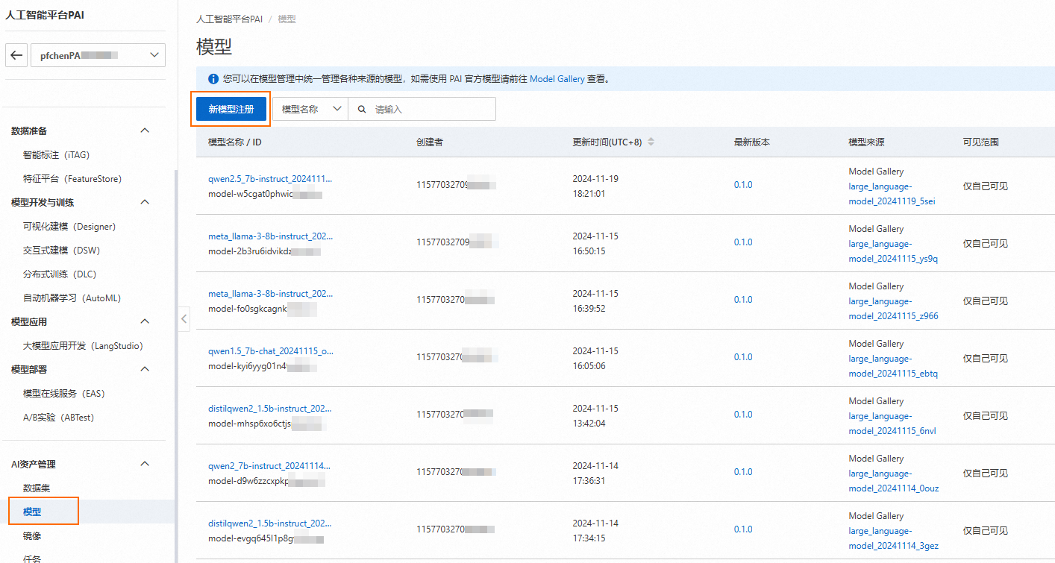
Task: Open 可视化建模 (Designer) in sidebar
Action: pos(69,227)
